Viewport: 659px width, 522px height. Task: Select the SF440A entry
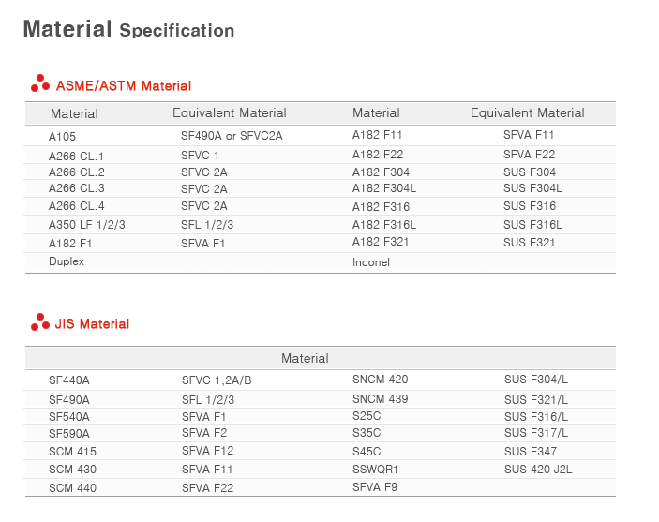pyautogui.click(x=69, y=380)
